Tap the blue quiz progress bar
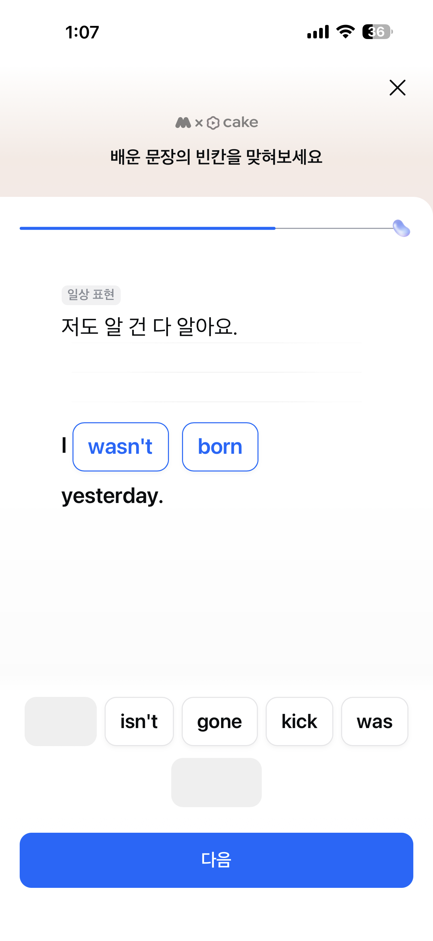 [148, 228]
